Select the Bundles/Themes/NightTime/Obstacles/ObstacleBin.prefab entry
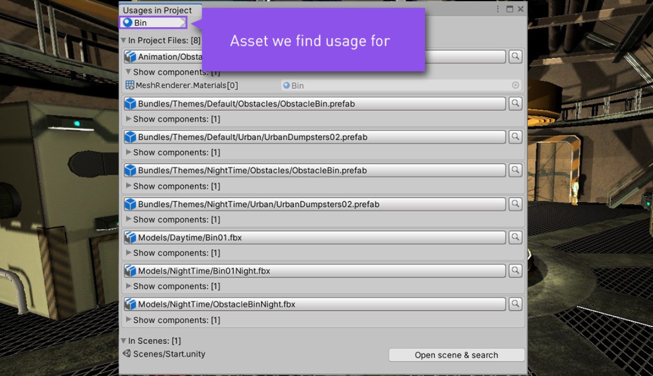Screen dimensions: 653x376 [x=315, y=170]
